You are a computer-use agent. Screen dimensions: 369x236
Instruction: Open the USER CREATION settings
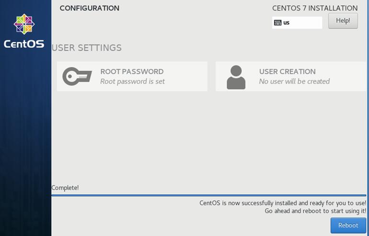pyautogui.click(x=291, y=77)
